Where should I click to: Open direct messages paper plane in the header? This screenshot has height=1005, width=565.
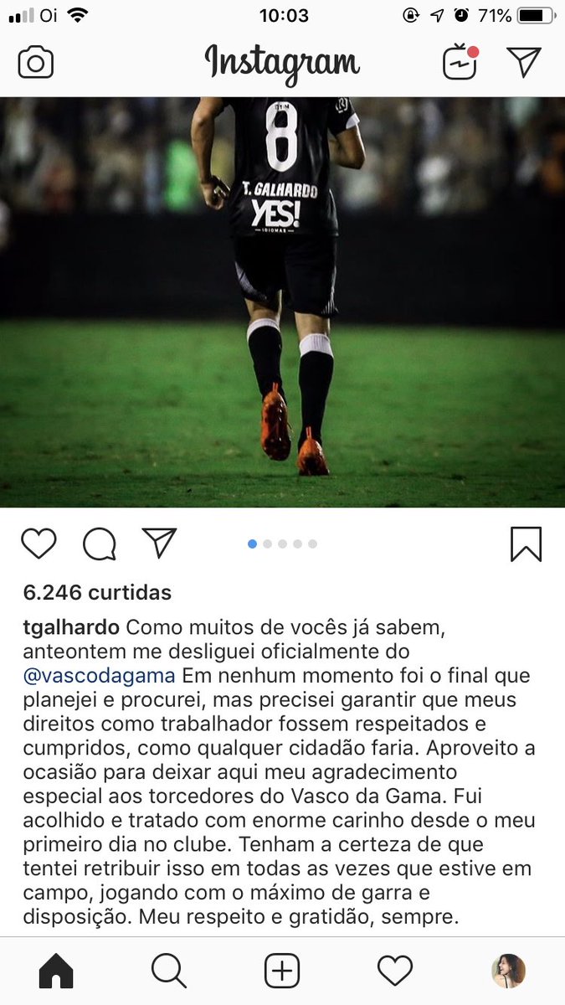(524, 62)
